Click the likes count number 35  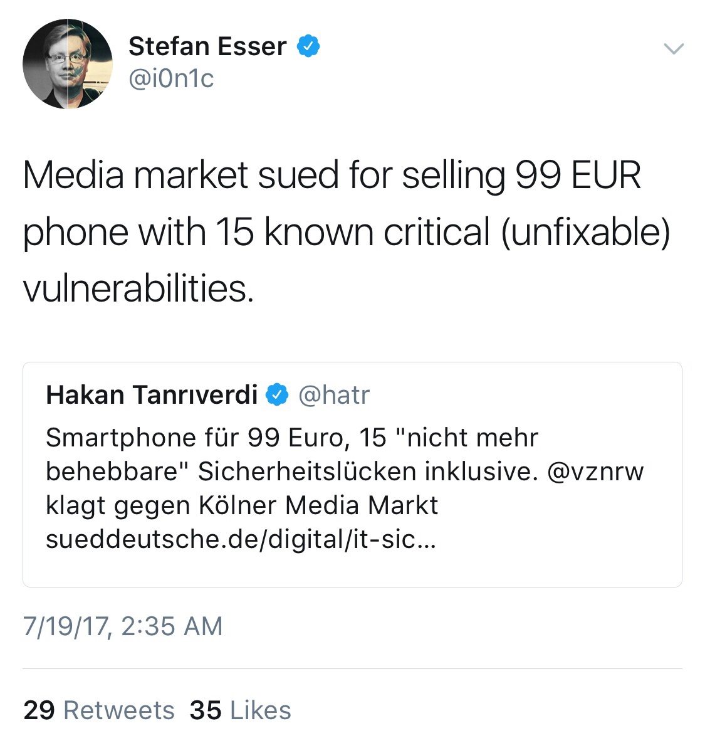coord(206,710)
